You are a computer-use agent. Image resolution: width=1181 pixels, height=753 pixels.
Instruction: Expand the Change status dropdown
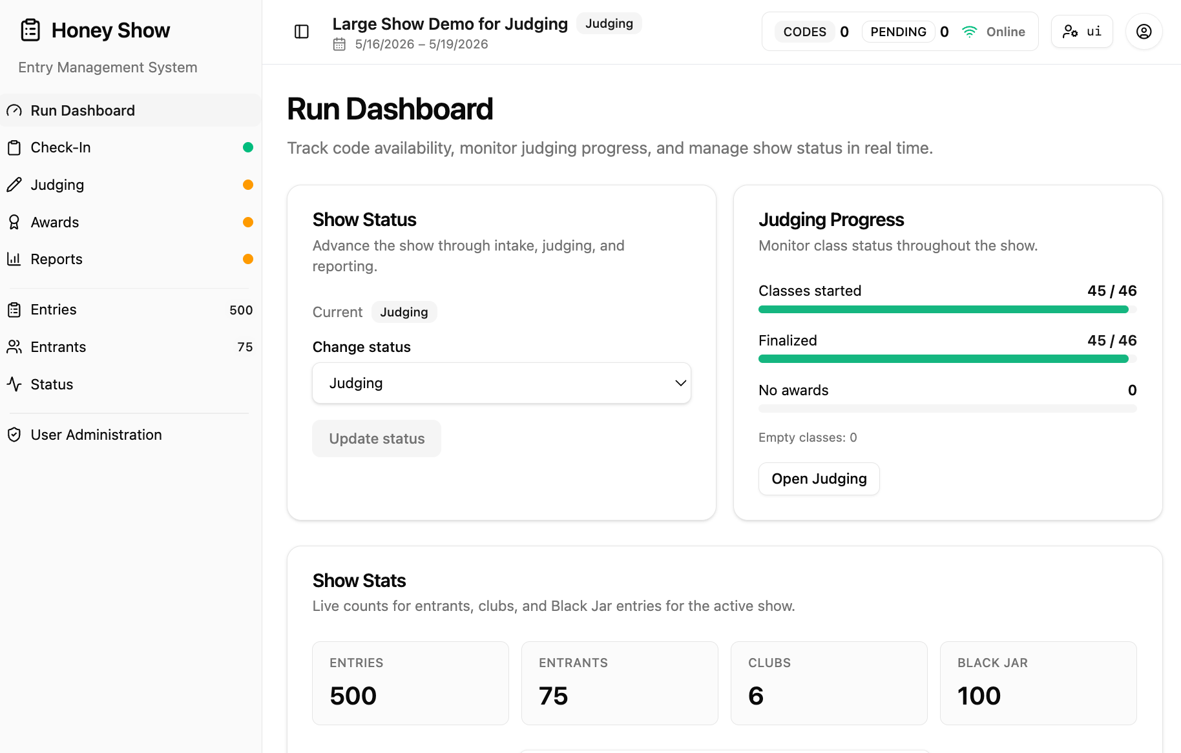pyautogui.click(x=501, y=383)
